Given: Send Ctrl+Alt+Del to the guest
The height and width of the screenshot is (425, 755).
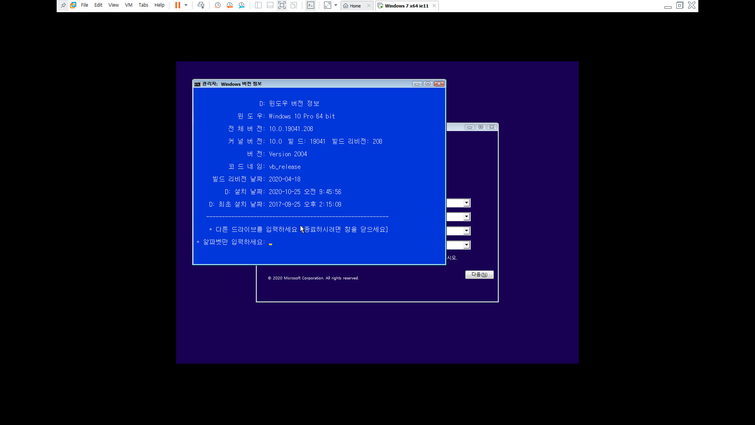Looking at the screenshot, I should click(x=201, y=6).
